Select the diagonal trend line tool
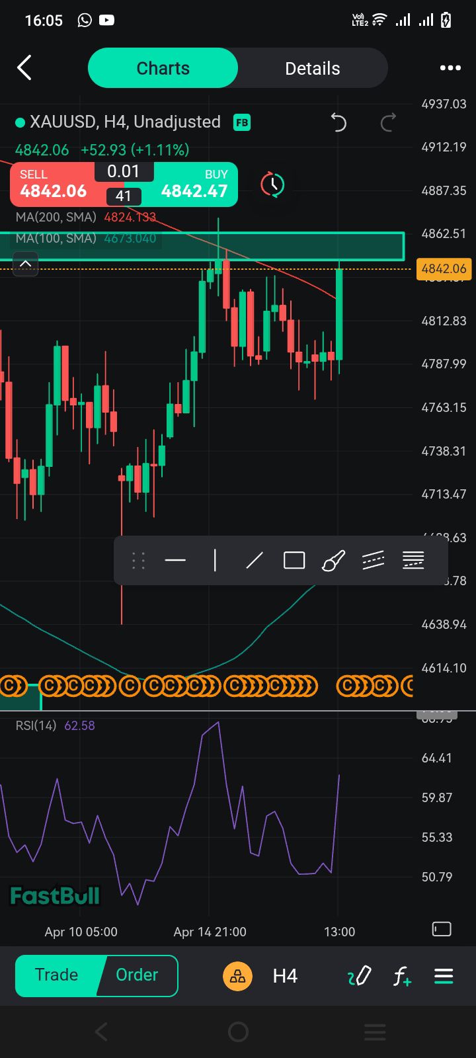The image size is (476, 1058). [x=255, y=561]
